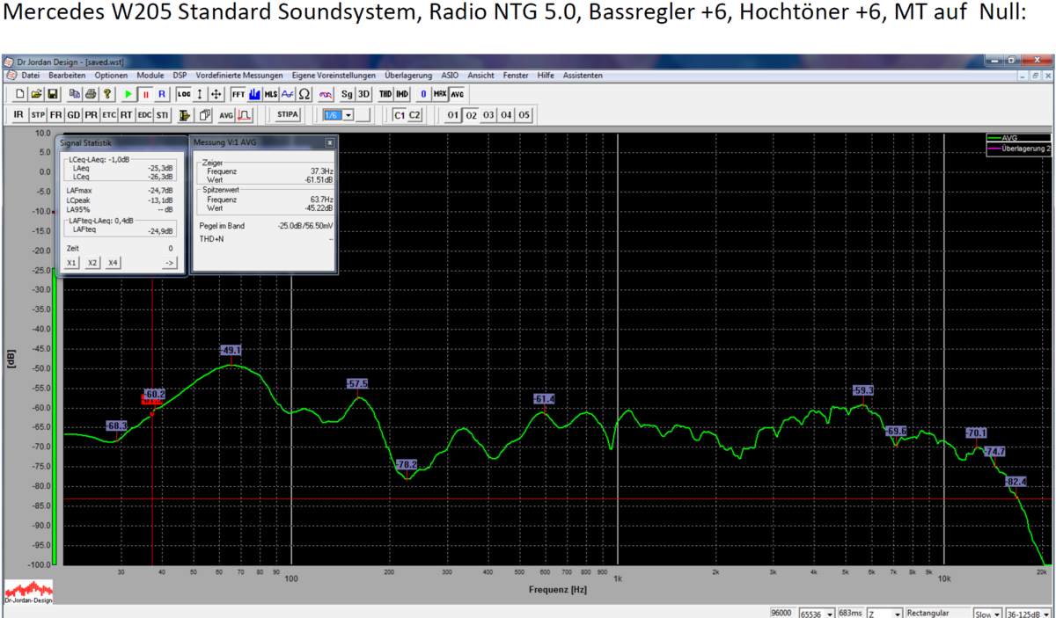Show EDC energy decay curve

pyautogui.click(x=145, y=115)
